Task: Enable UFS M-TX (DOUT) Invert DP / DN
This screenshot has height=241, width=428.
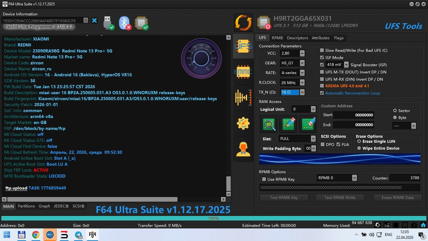Action: 322,72
